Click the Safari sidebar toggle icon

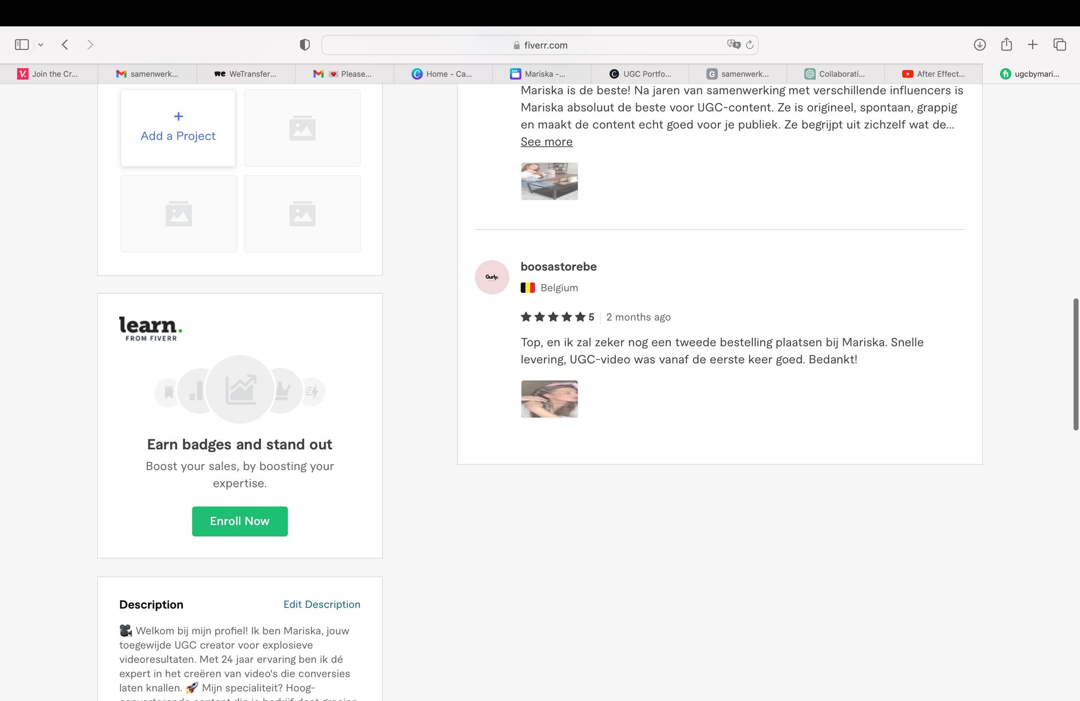click(22, 45)
